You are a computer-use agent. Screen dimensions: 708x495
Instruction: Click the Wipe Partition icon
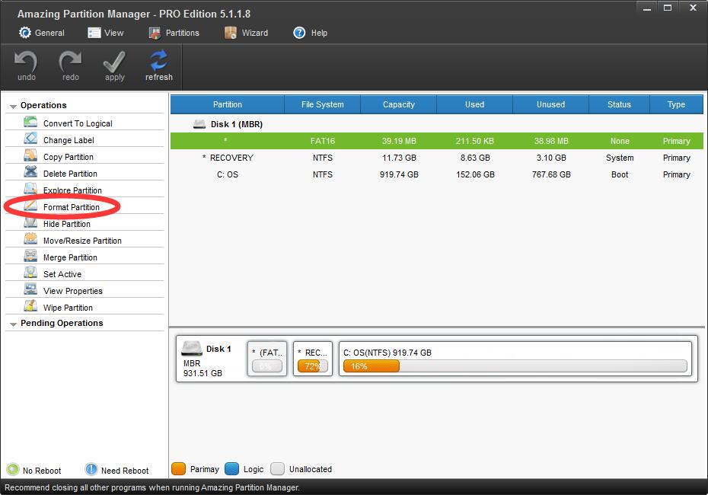(x=30, y=306)
